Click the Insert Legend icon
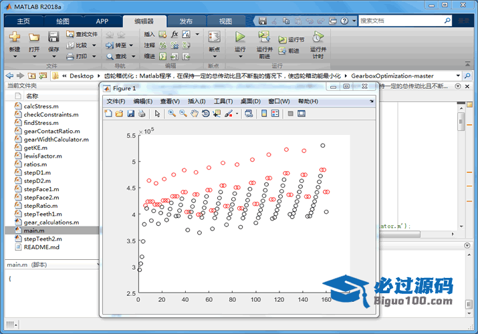Viewport: 478px width, 334px height. pyautogui.click(x=275, y=114)
